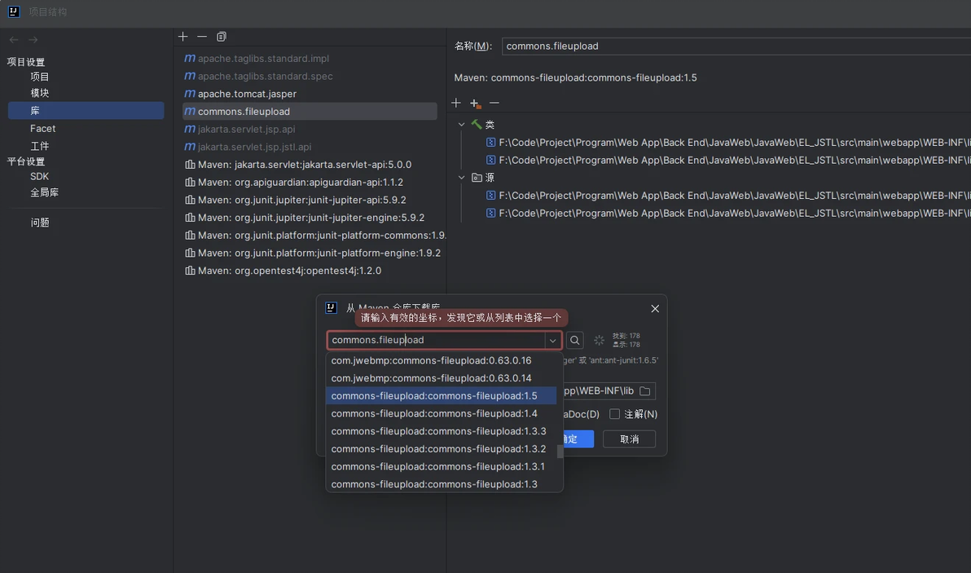Select commons-fileupload:commons-fileupload:1.3 suggestion
971x573 pixels.
442,484
